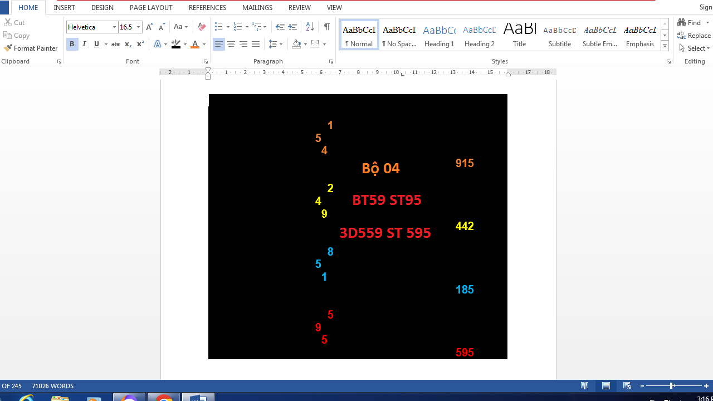Apply superscript formatting
Screen dimensions: 713x401
pyautogui.click(x=140, y=44)
